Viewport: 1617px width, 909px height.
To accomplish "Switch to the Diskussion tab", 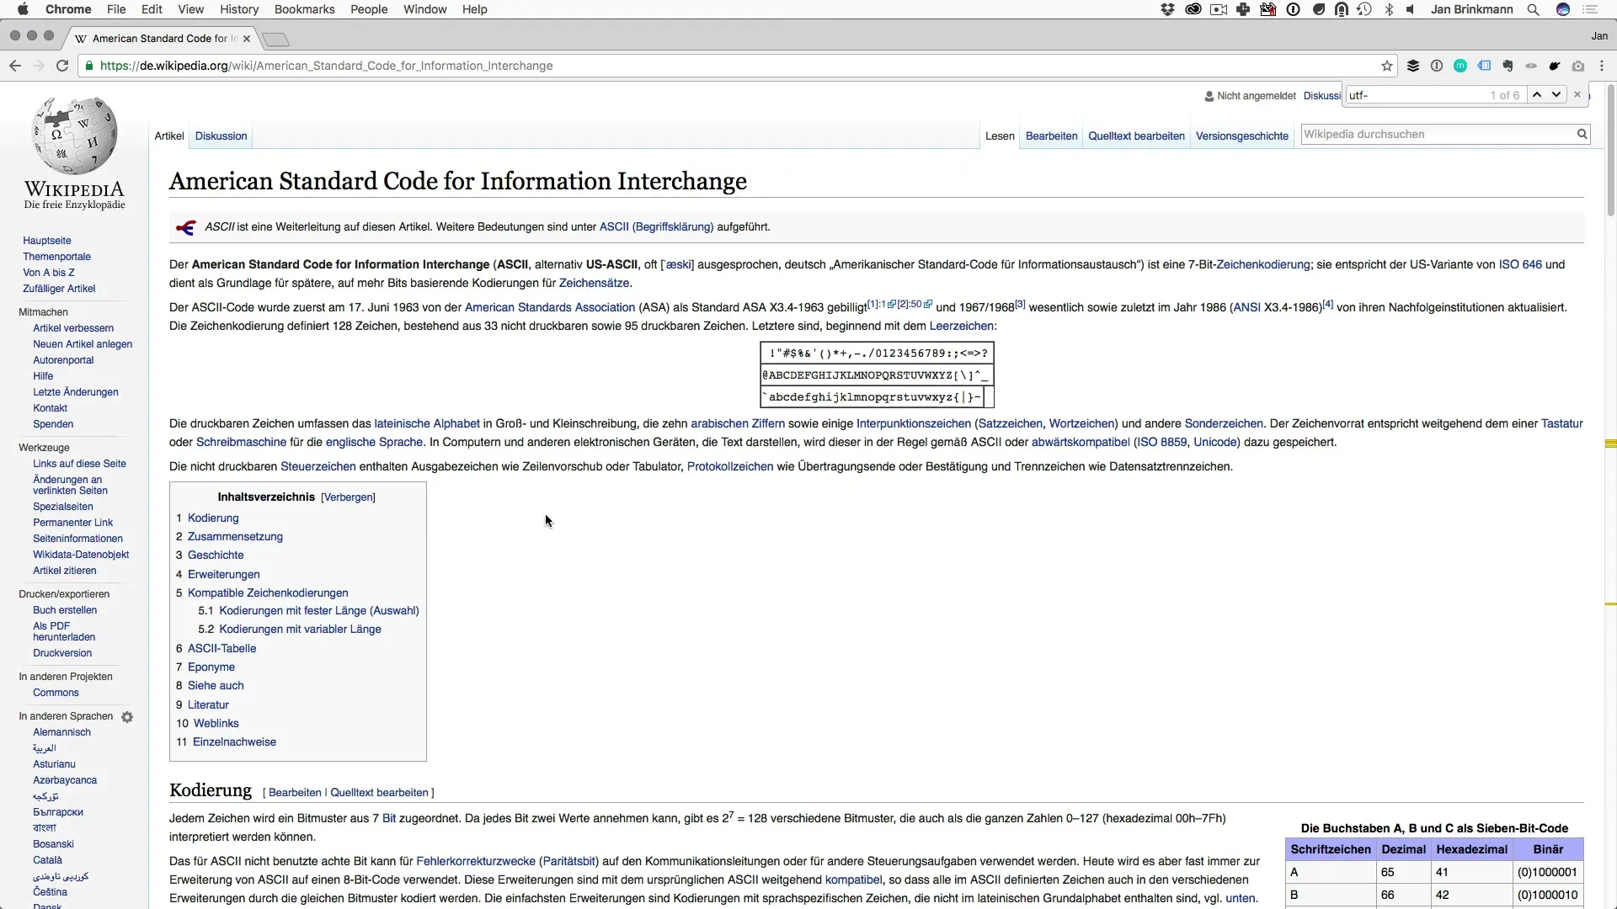I will [x=221, y=136].
